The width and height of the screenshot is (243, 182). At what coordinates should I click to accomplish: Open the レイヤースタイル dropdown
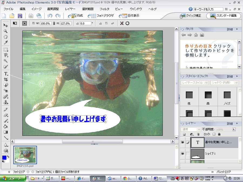(194, 83)
